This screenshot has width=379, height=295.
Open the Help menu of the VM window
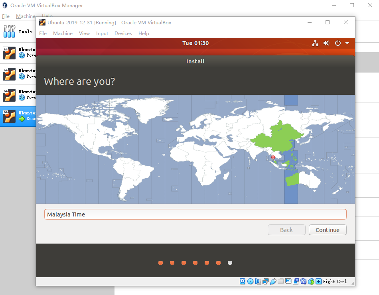[144, 33]
